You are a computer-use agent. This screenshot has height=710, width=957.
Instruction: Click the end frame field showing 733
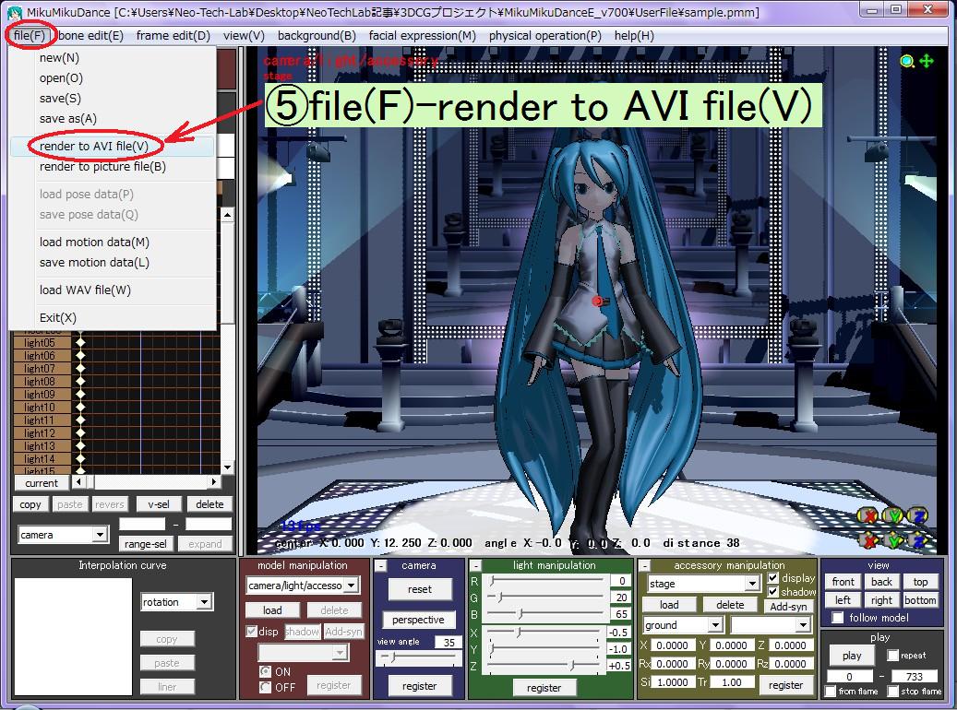point(915,677)
